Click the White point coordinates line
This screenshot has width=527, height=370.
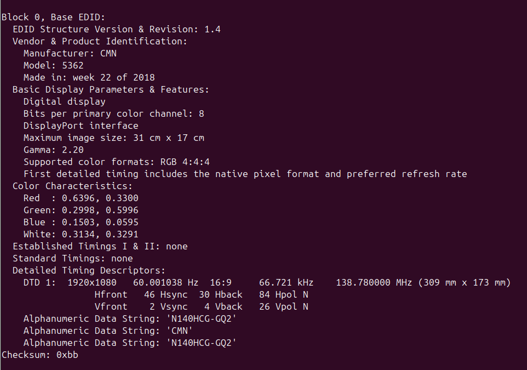coord(81,234)
